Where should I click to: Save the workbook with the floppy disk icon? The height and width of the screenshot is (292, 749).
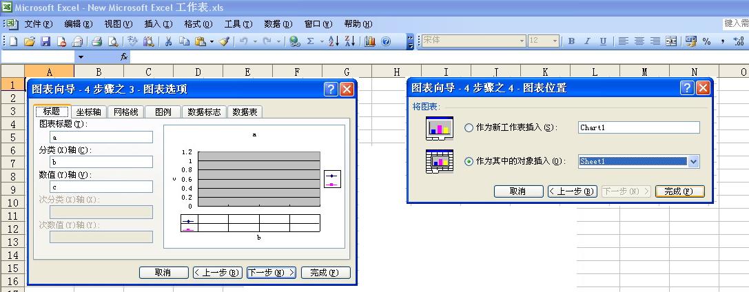coord(45,41)
